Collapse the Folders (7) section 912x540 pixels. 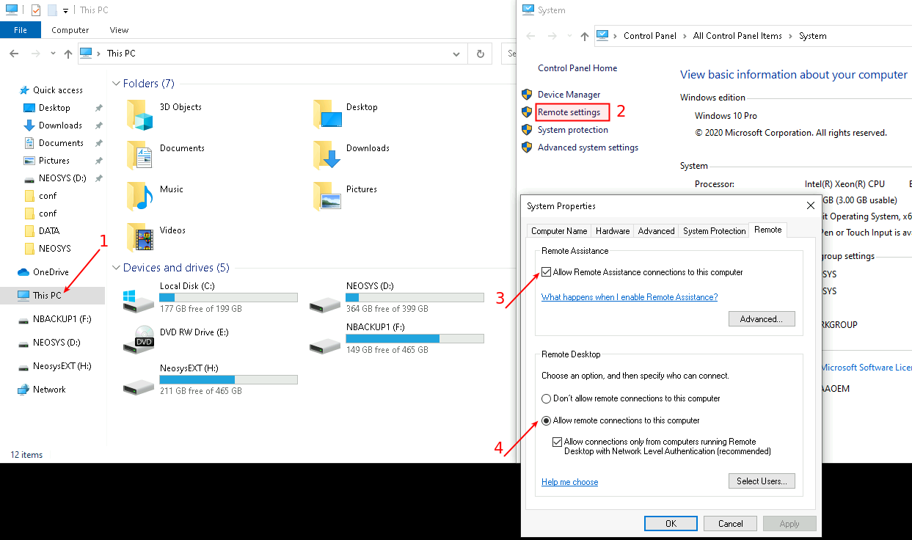(116, 84)
